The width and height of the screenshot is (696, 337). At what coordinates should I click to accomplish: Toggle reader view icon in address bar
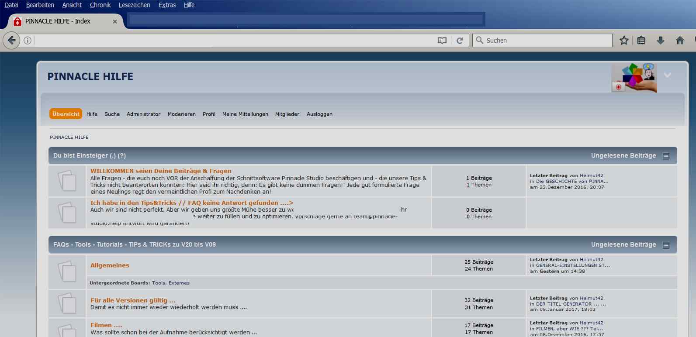442,41
